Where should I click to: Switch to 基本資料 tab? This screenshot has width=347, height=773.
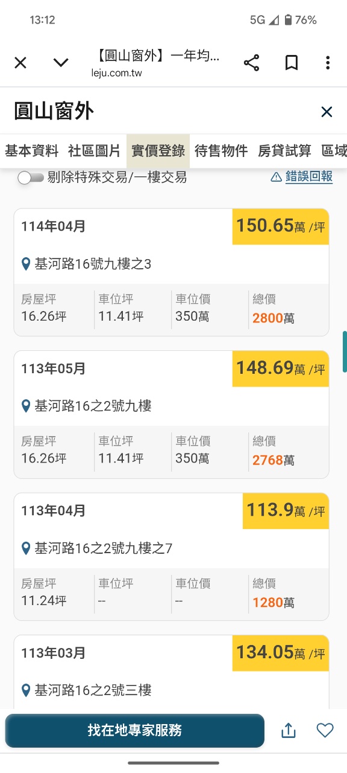pyautogui.click(x=32, y=151)
